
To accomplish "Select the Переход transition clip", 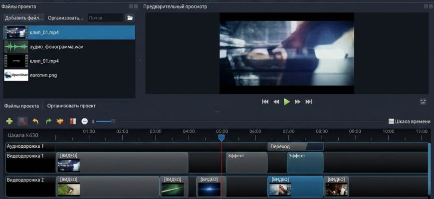I will tap(296, 147).
